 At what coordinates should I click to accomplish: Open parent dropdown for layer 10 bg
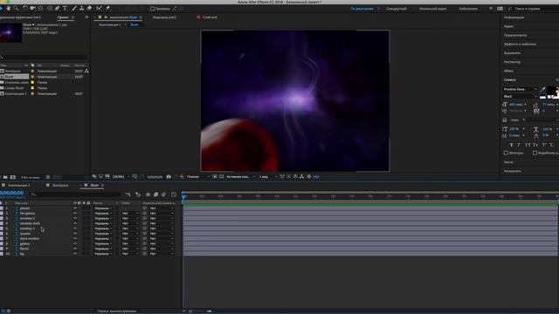(161, 254)
